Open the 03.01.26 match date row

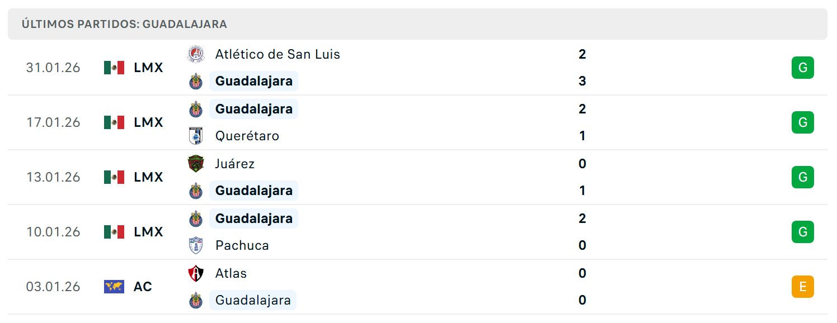click(417, 287)
